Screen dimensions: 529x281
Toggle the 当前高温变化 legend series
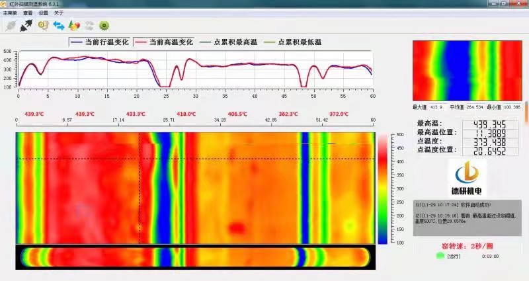pos(164,42)
